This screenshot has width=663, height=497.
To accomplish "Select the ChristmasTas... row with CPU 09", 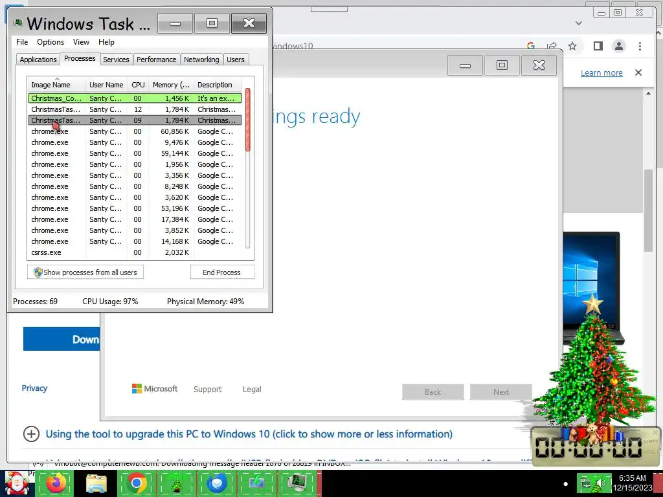I will tap(135, 120).
